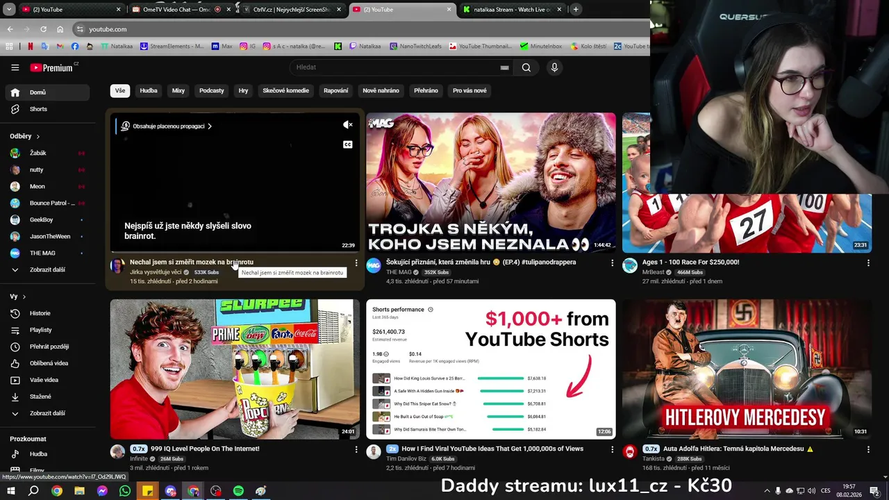Open options menu for Nechal jsem si změřit mozek video
This screenshot has width=889, height=500.
pos(356,263)
